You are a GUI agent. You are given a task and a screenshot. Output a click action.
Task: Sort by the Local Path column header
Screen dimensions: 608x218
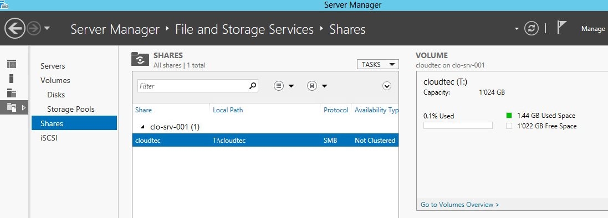228,110
